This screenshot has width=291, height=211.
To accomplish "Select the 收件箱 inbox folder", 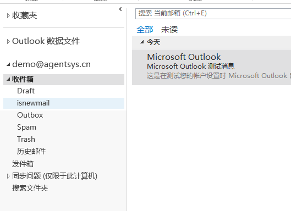I will click(23, 79).
